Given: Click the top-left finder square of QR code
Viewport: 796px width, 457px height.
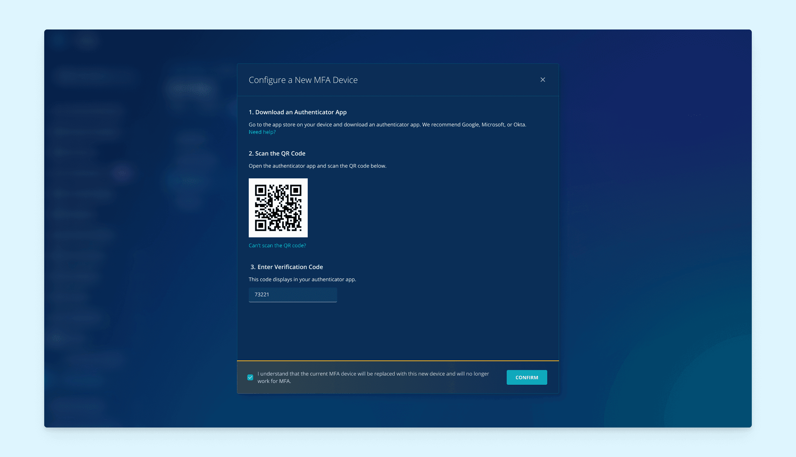Looking at the screenshot, I should pyautogui.click(x=261, y=191).
